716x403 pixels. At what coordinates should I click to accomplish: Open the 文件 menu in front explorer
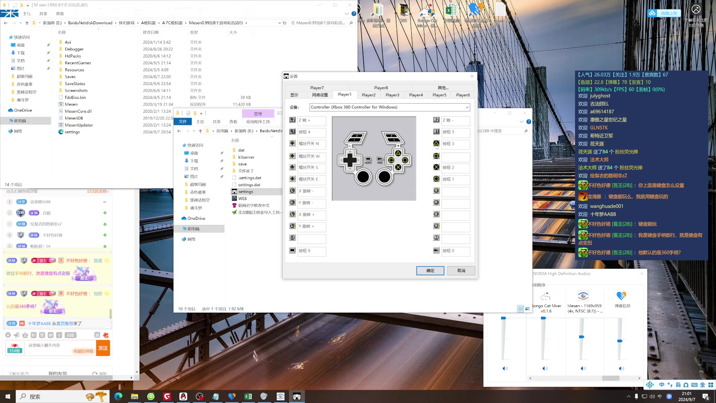[183, 122]
